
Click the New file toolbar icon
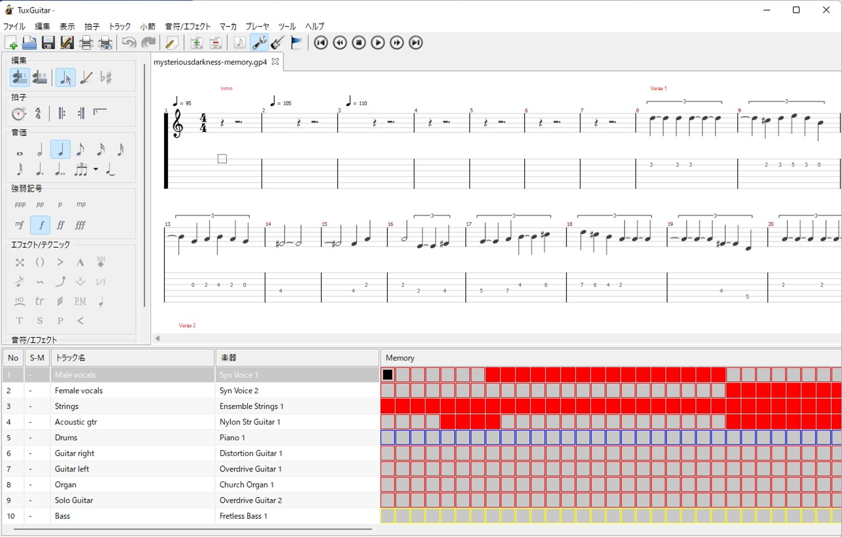[11, 43]
